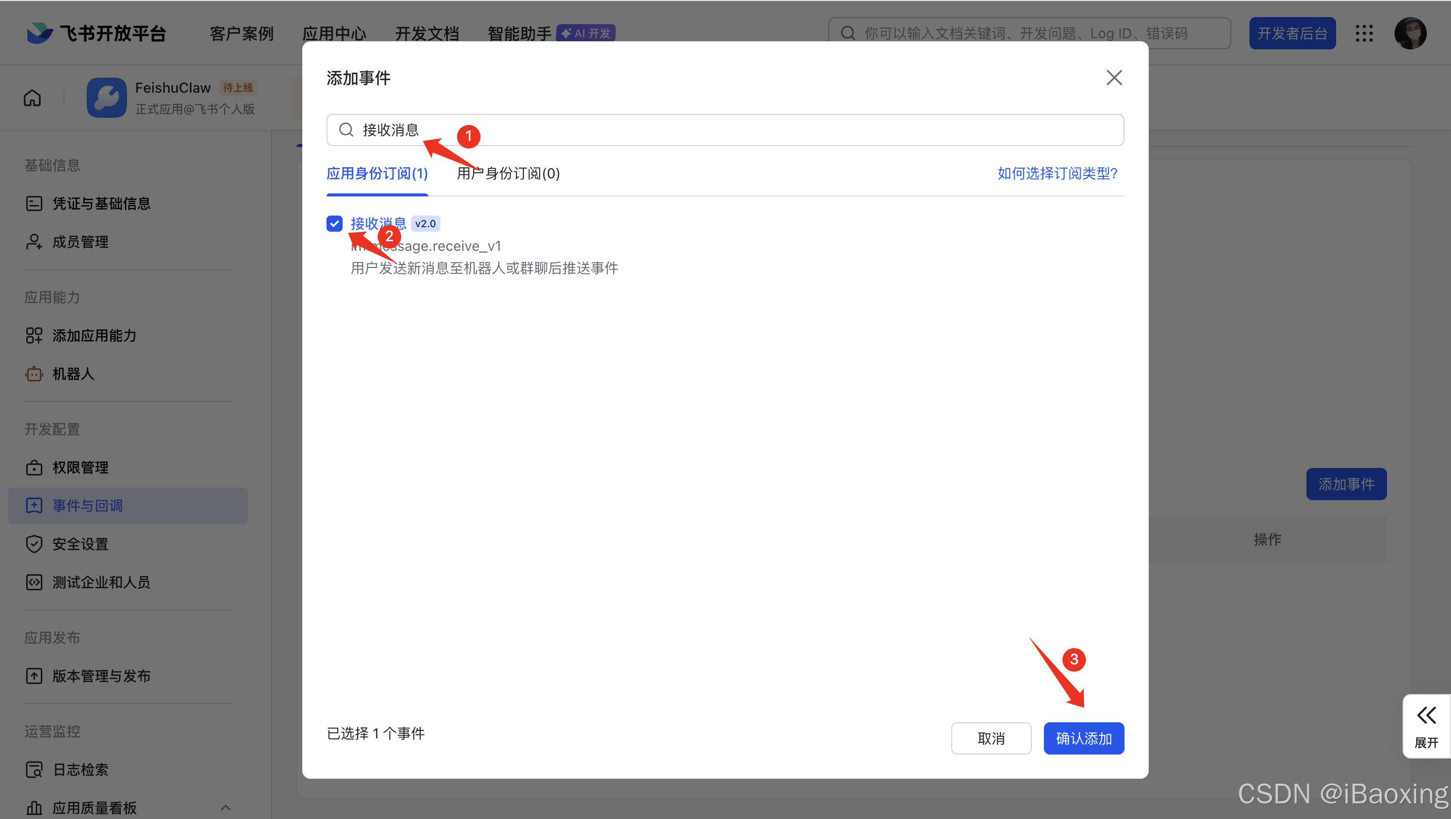Uncheck the 接收消息 v2.0 event

click(x=335, y=223)
